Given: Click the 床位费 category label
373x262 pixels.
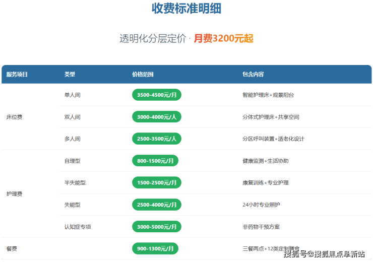Looking at the screenshot, I should tap(14, 117).
